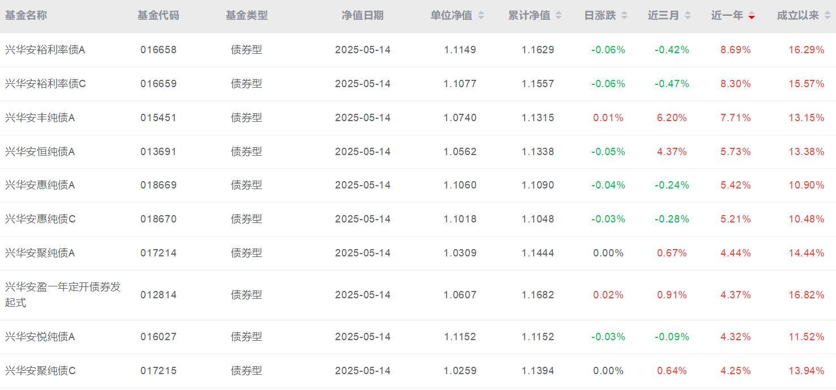Image resolution: width=836 pixels, height=390 pixels.
Task: Click one-year return 8.69%
Action: [x=736, y=50]
